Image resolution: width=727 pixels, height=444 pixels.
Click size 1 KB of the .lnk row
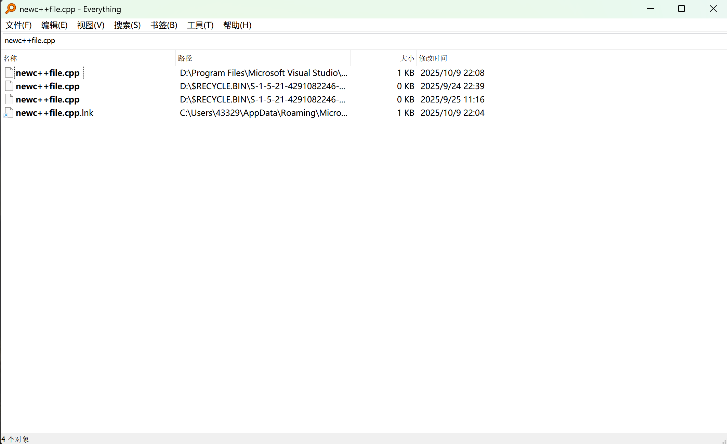tap(406, 113)
